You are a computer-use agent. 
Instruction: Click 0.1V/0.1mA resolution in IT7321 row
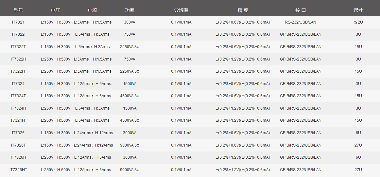pos(181,22)
